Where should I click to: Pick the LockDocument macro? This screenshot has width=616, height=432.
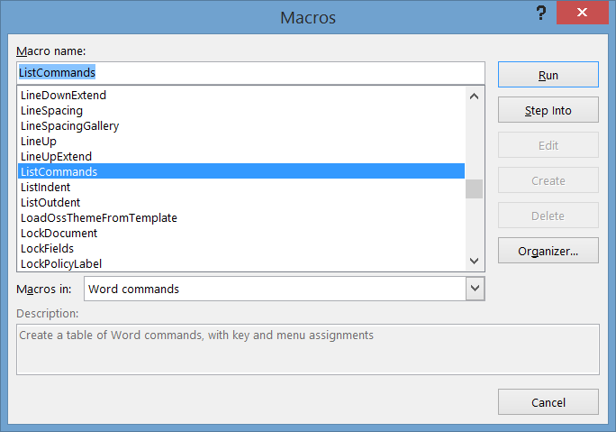click(241, 233)
